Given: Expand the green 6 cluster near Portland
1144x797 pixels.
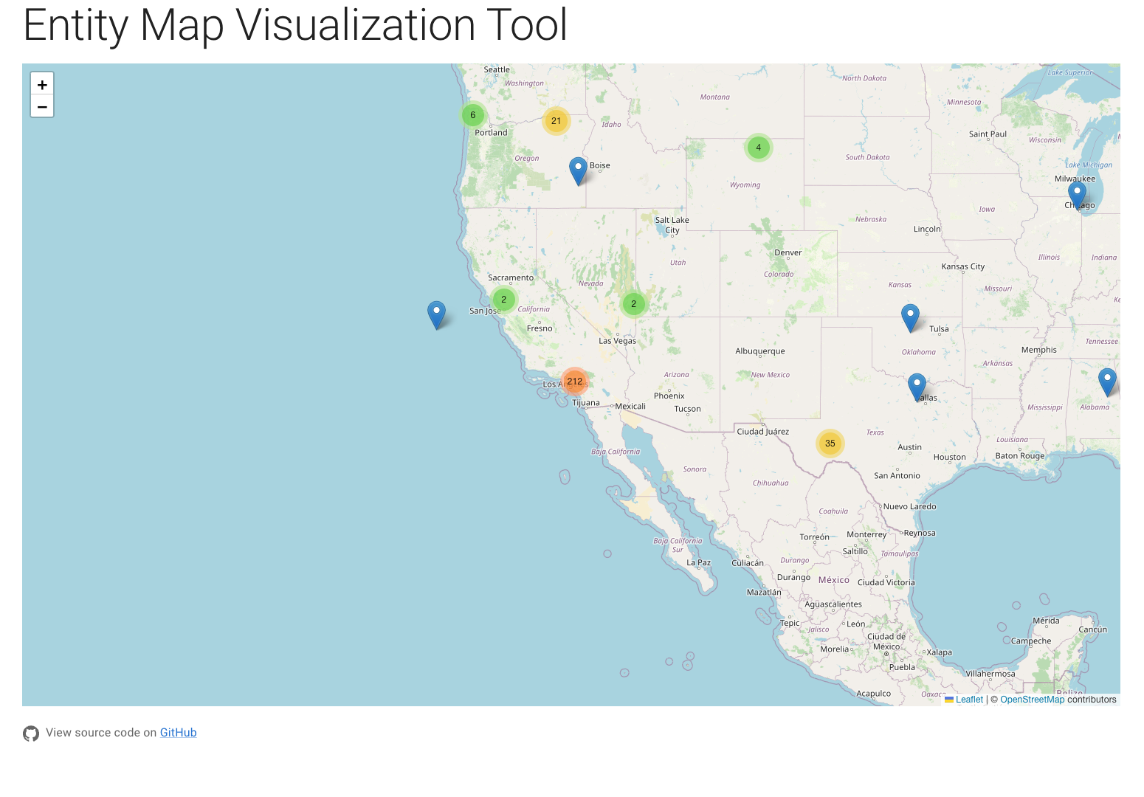Looking at the screenshot, I should pyautogui.click(x=472, y=115).
